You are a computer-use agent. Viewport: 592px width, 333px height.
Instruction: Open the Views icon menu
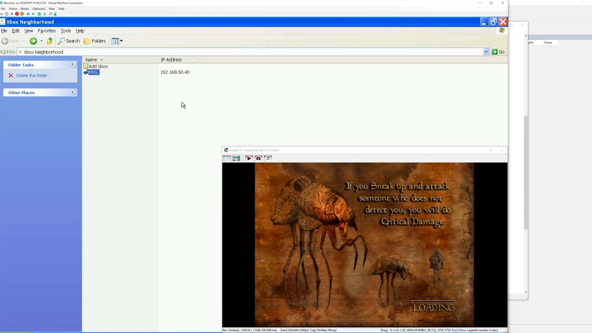coord(117,41)
